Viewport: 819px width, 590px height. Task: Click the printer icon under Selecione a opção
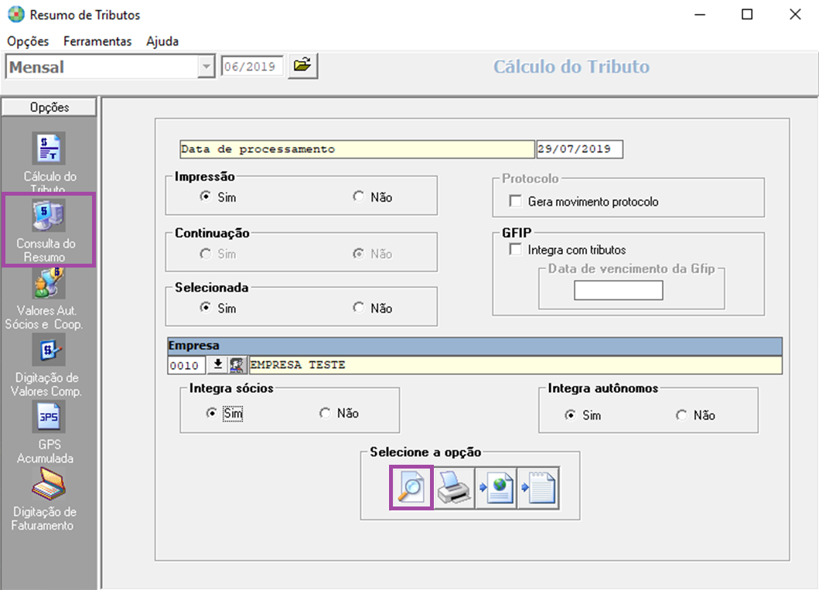coord(454,488)
